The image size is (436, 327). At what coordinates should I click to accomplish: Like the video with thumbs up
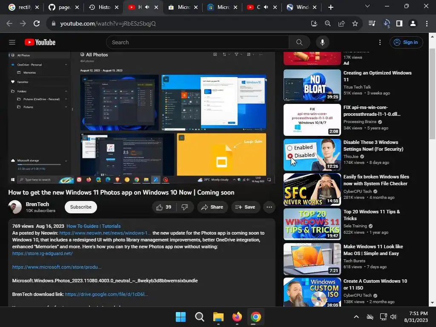(x=164, y=207)
